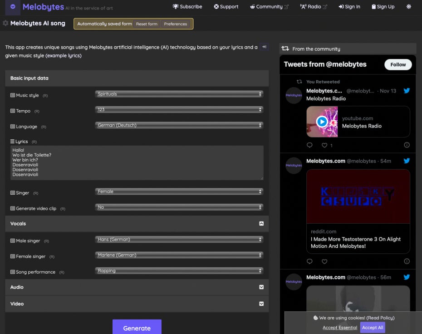Toggle the theme brightness icon
The height and width of the screenshot is (334, 422).
click(x=408, y=7)
